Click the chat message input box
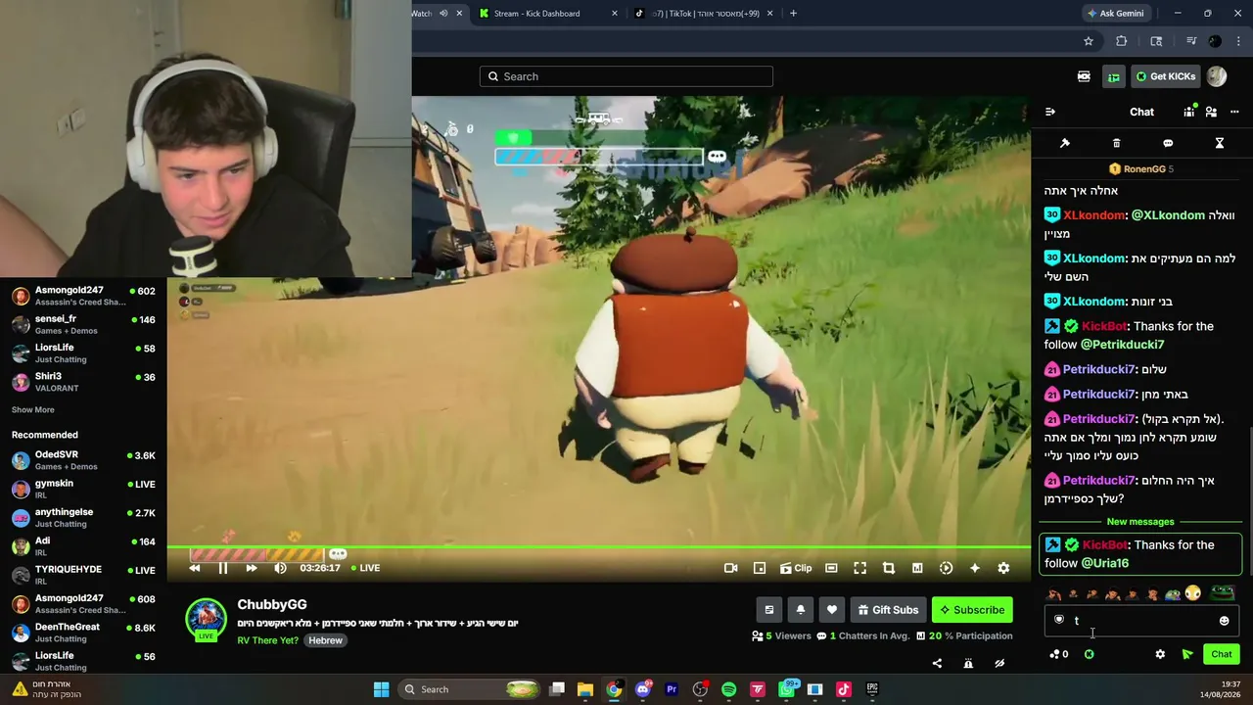 coord(1140,620)
